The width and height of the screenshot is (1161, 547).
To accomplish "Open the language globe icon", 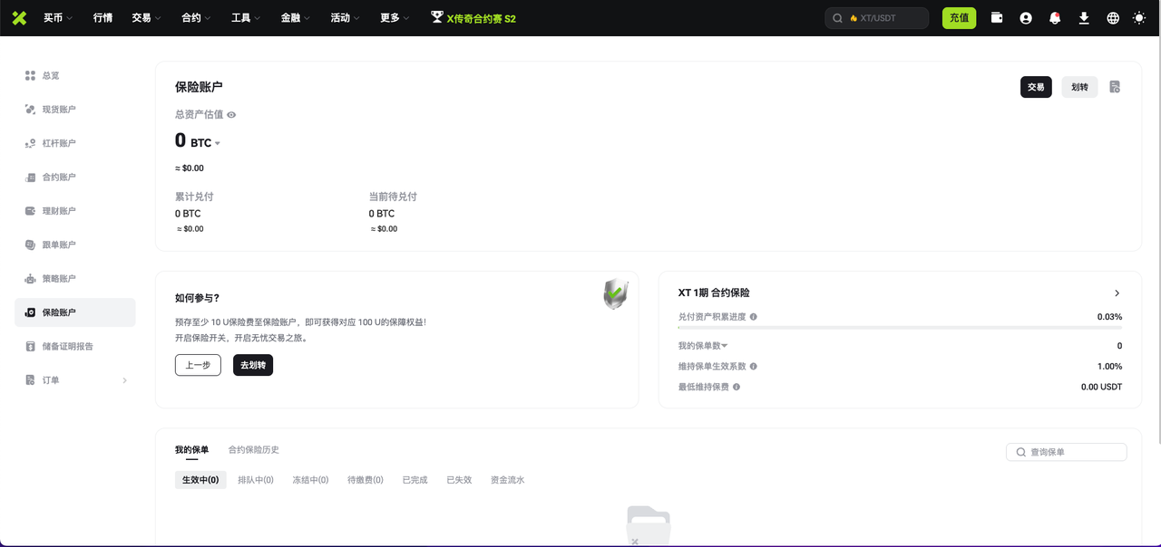I will coord(1113,18).
